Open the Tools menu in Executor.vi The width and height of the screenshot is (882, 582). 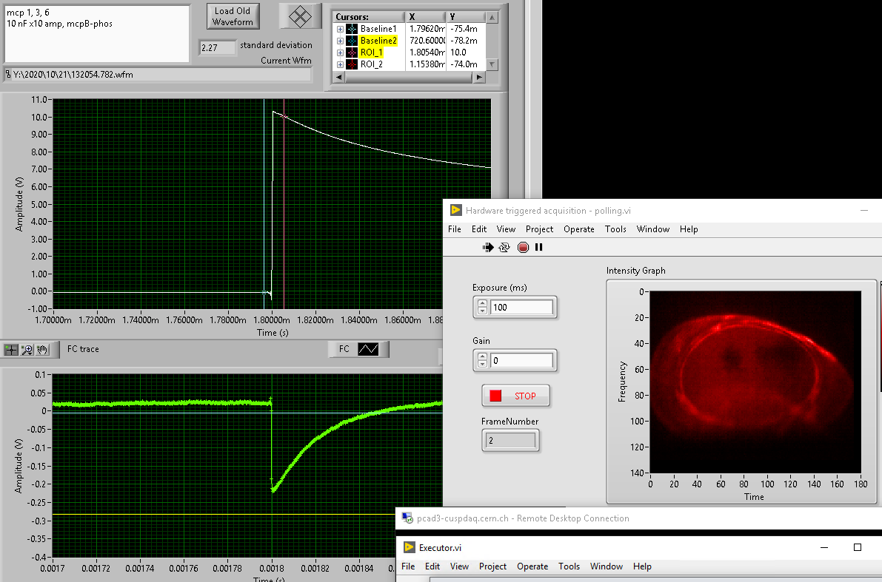pos(569,566)
